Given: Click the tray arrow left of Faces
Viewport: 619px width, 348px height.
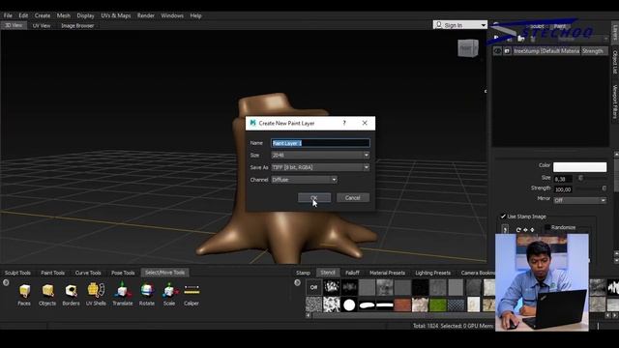Looking at the screenshot, I should tap(6, 282).
